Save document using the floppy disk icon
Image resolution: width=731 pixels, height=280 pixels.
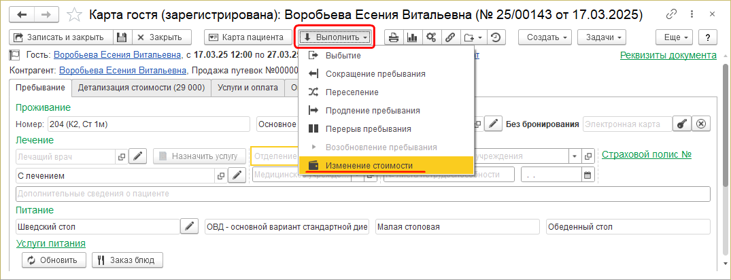click(122, 37)
